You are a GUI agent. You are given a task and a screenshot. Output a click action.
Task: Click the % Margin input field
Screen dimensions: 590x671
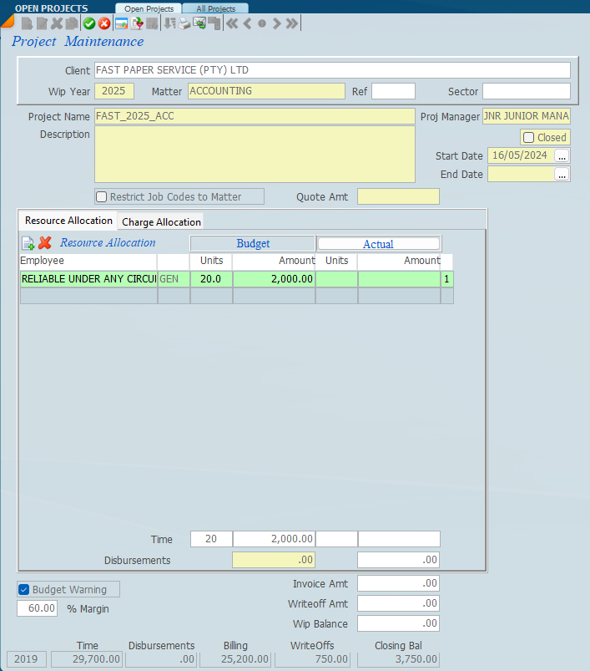pyautogui.click(x=38, y=608)
